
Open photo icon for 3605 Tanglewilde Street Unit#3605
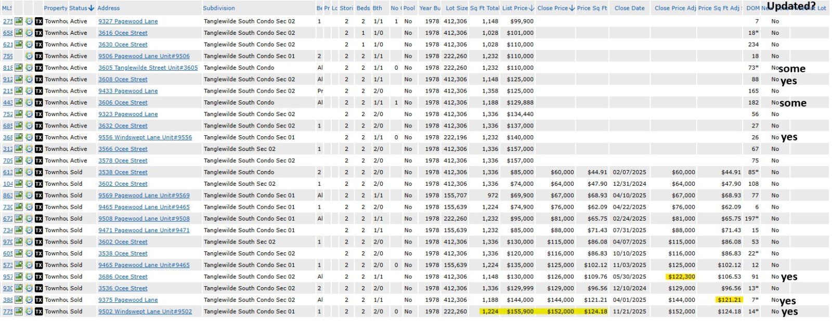click(x=19, y=68)
